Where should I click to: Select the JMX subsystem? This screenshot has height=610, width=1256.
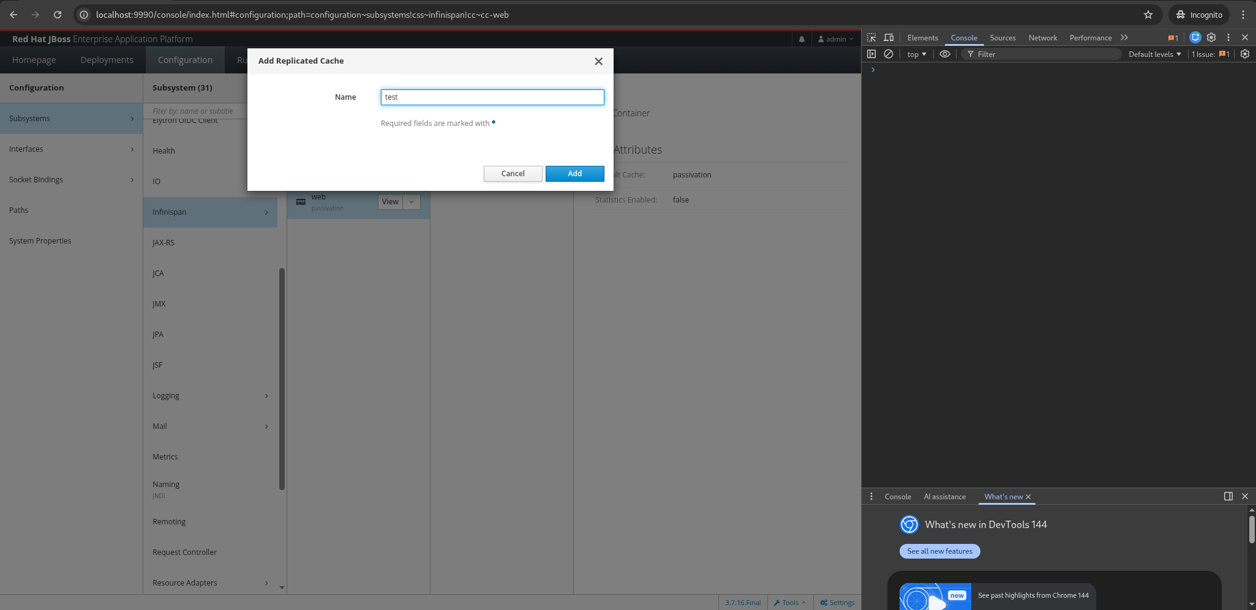[210, 304]
